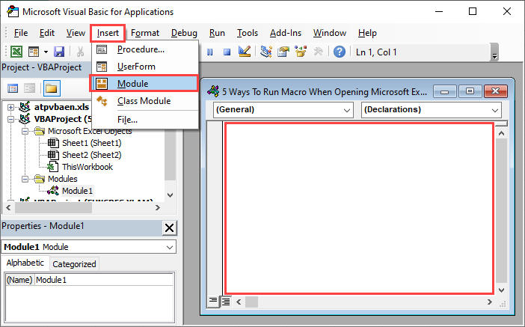Collapse Microsoft Excel Objects folder
The height and width of the screenshot is (327, 525).
[25, 132]
